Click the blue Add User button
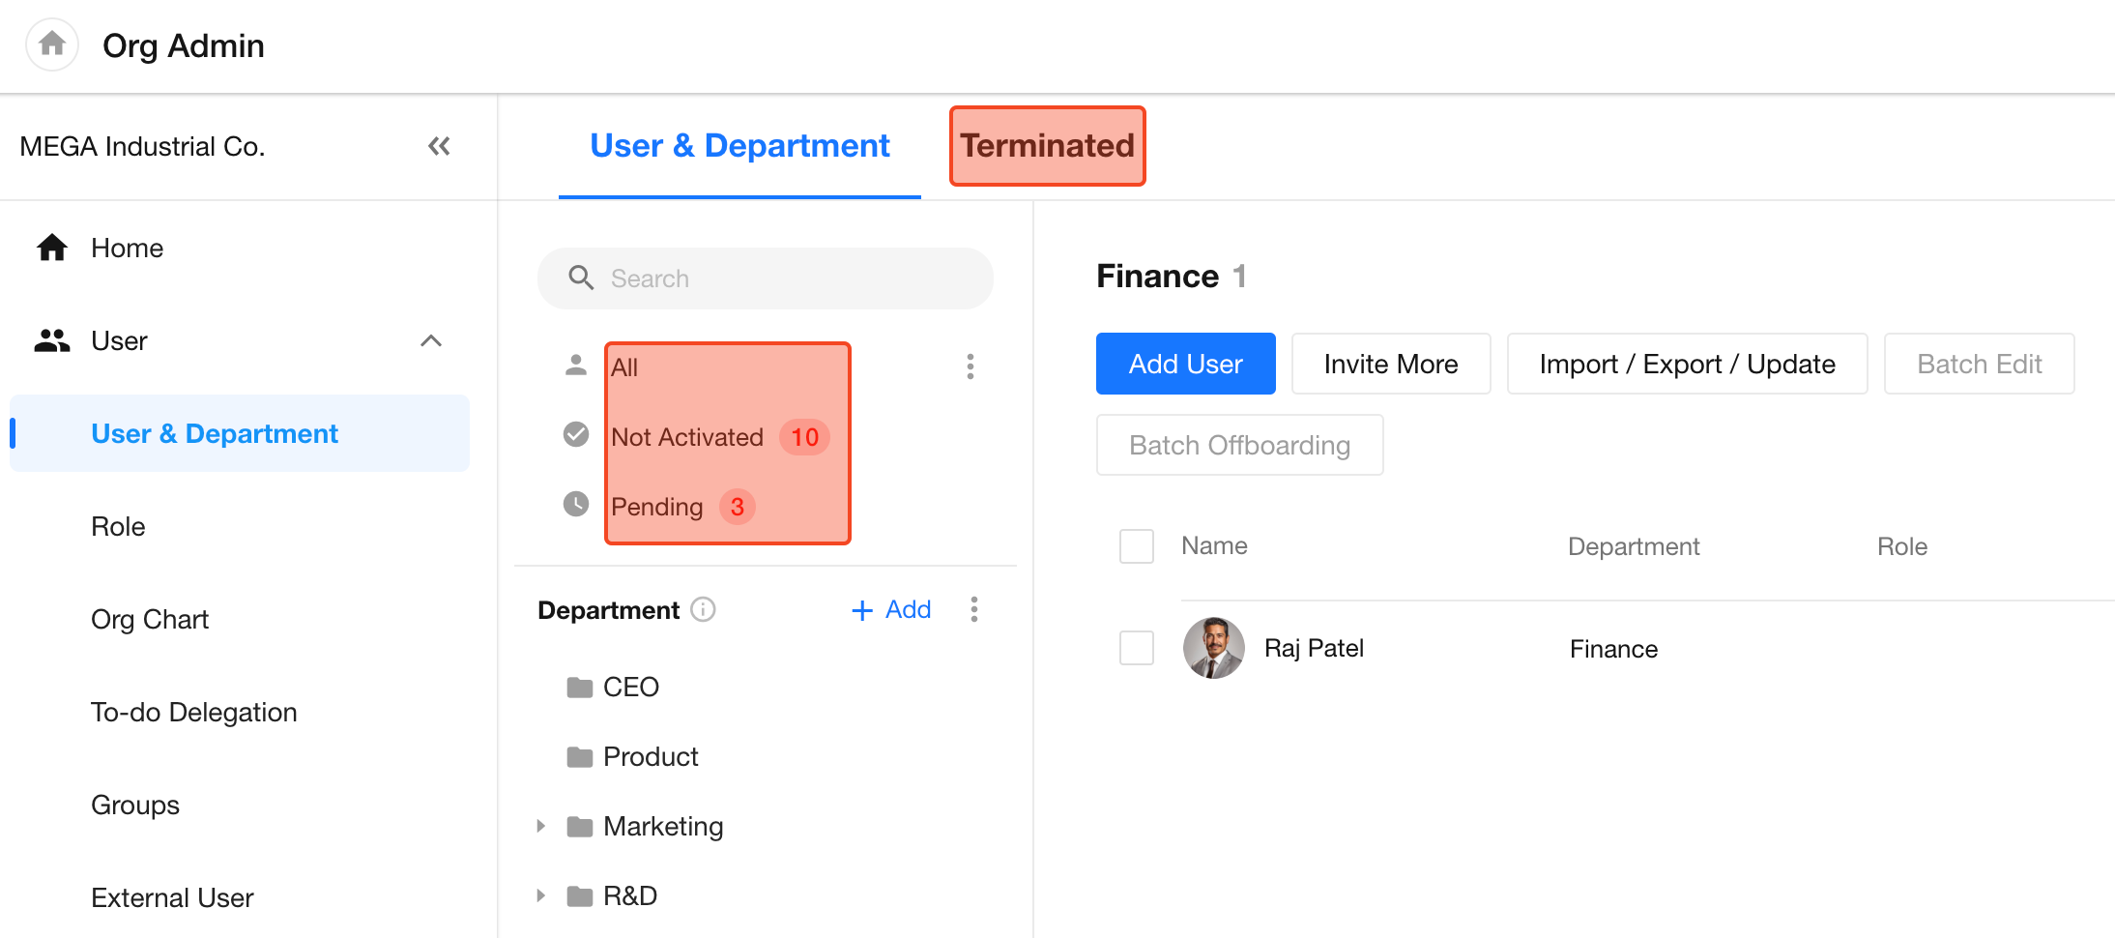The height and width of the screenshot is (938, 2115). pyautogui.click(x=1185, y=364)
